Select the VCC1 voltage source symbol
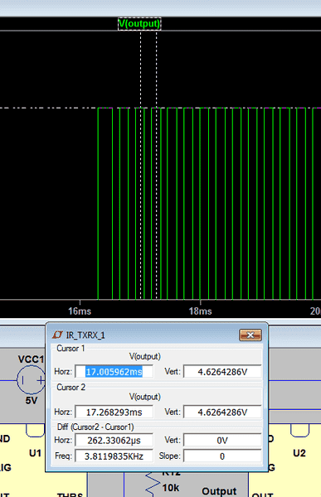Screen dimensions: 321x497 pyautogui.click(x=32, y=379)
